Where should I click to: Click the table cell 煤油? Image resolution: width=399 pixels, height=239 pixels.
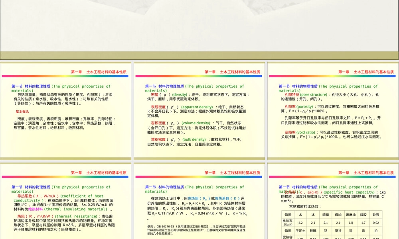[338, 215]
